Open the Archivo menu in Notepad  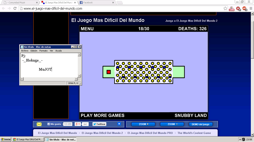25,51
